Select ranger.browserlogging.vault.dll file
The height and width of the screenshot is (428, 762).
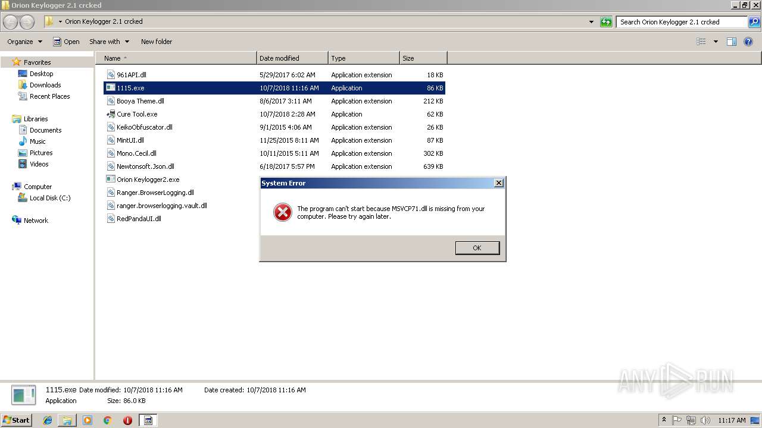coord(157,206)
